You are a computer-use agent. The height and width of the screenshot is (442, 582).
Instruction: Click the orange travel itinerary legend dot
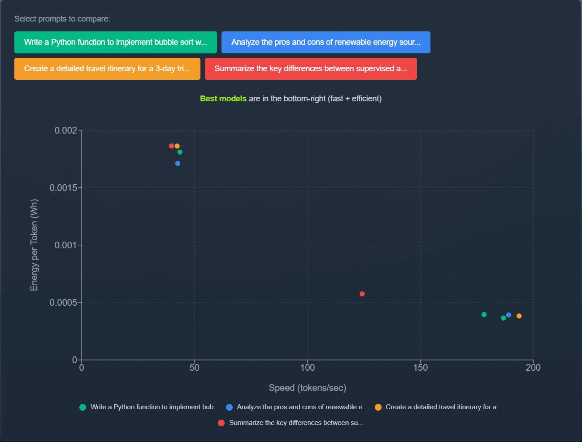click(x=379, y=407)
